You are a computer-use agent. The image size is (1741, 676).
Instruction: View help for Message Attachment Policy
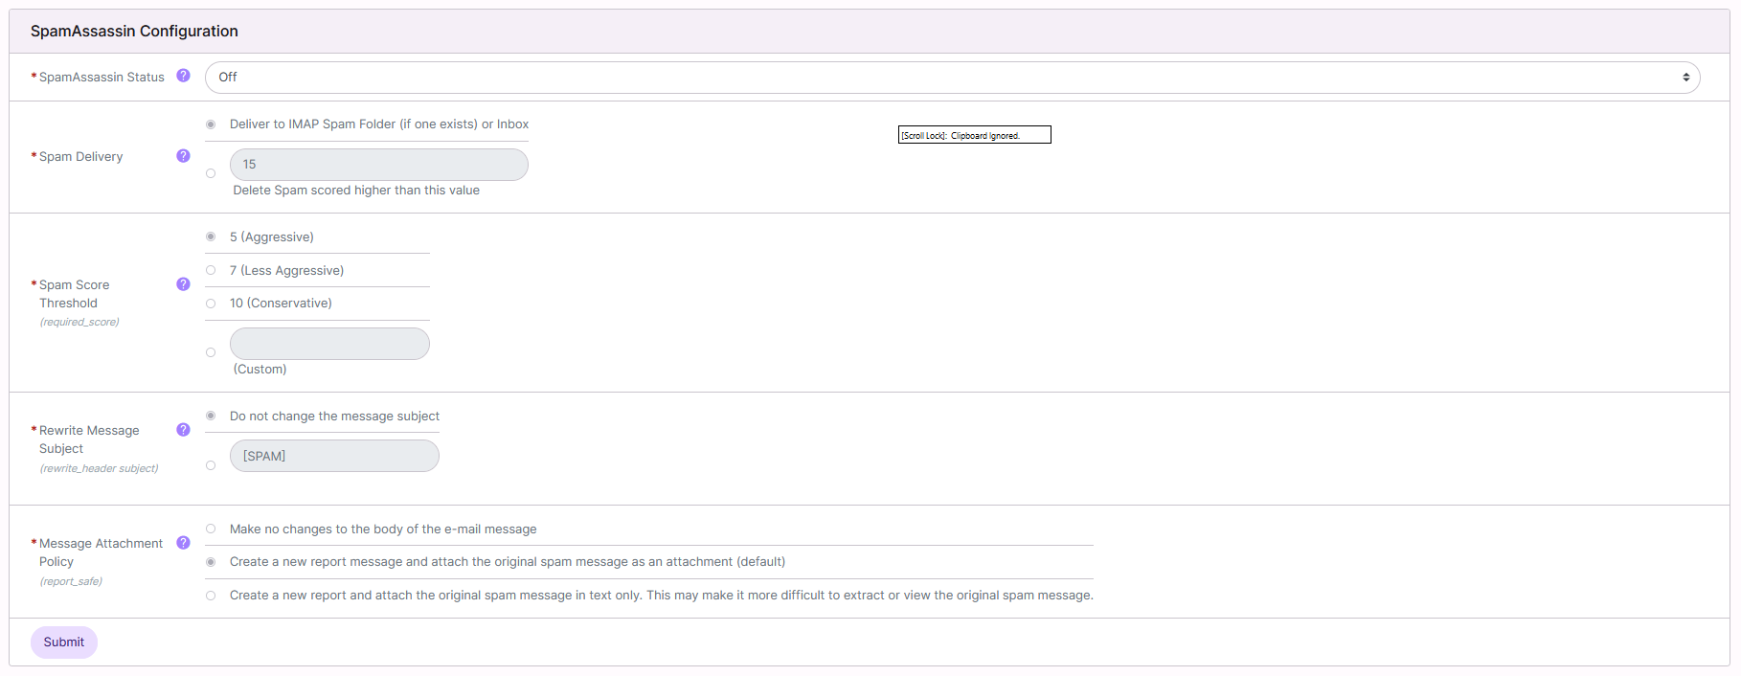[183, 543]
